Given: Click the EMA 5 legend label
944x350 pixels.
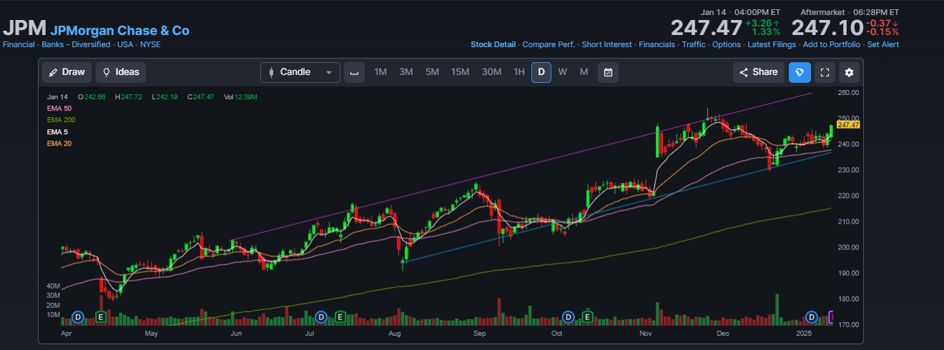Looking at the screenshot, I should [57, 132].
